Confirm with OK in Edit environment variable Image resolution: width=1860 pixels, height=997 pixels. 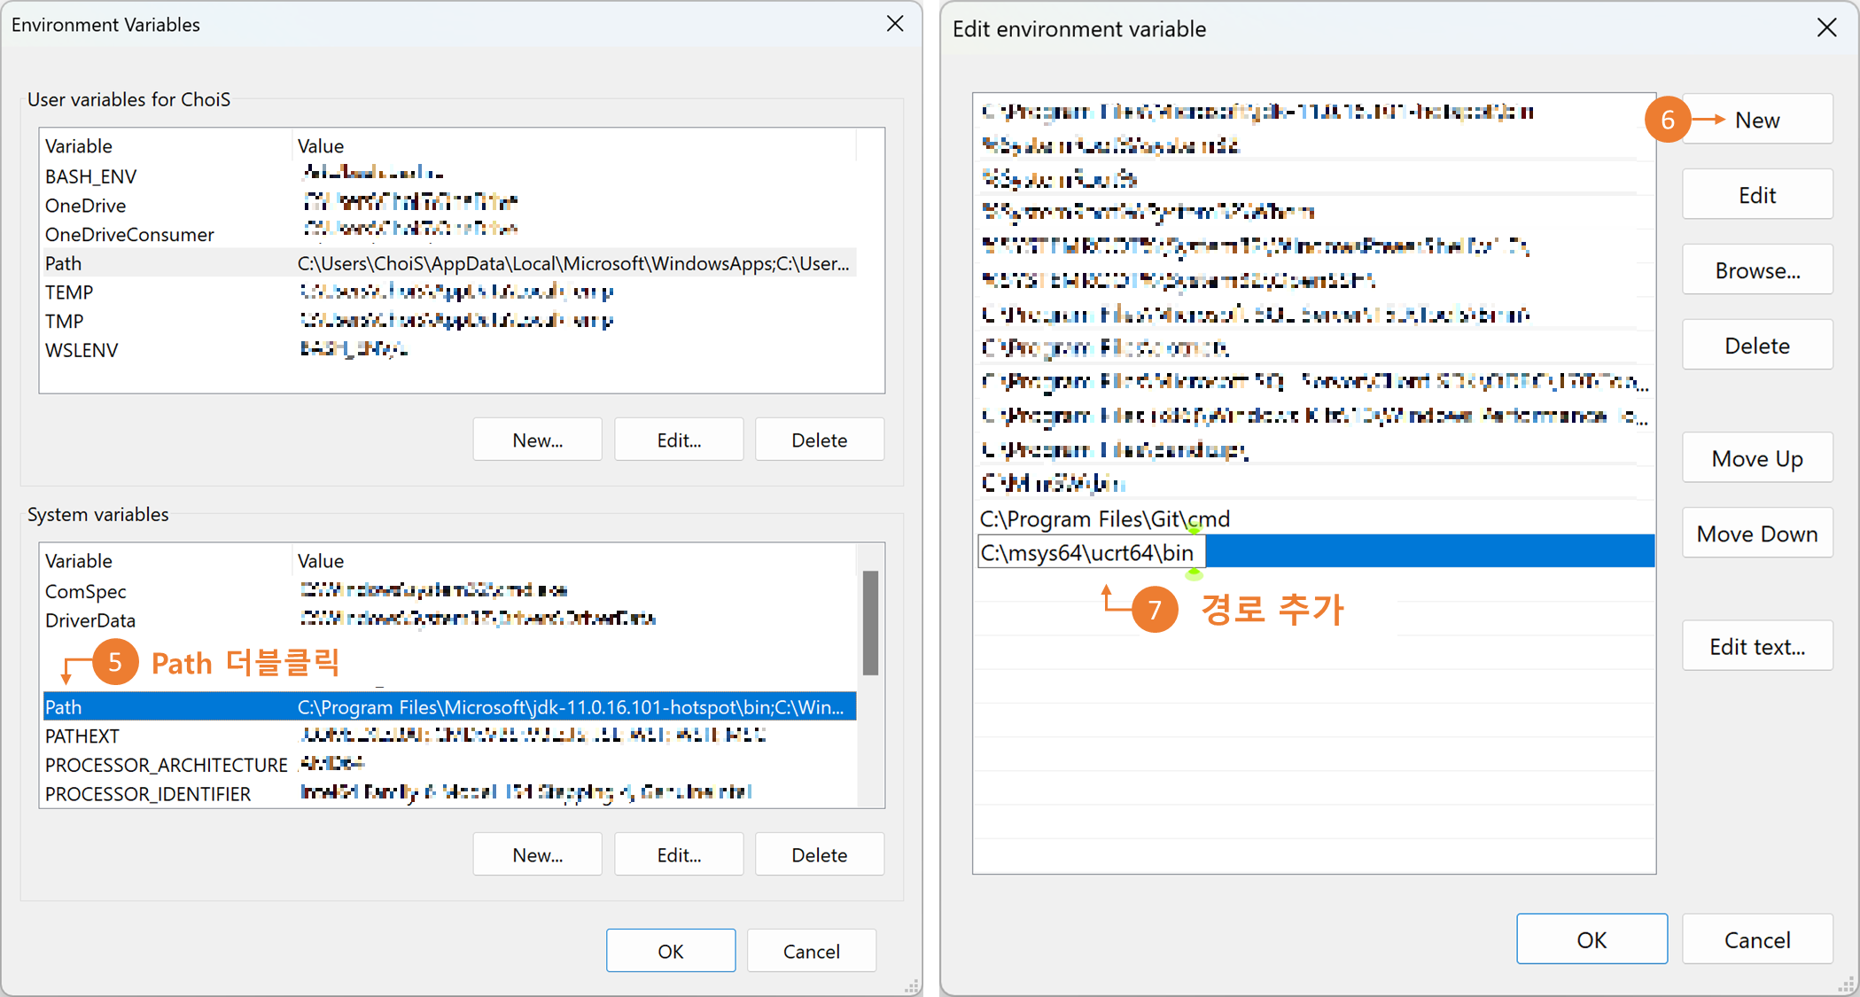(x=1591, y=939)
